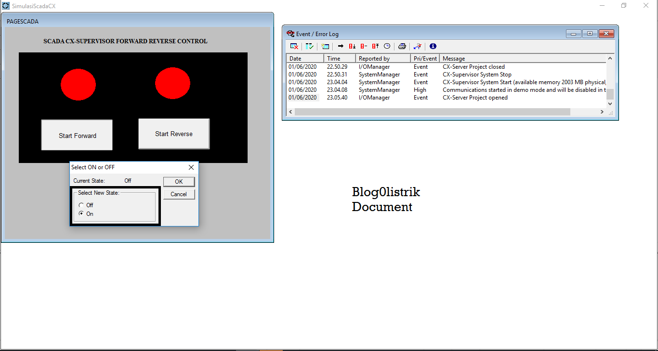Click the horizontal scrollbar thumb in Event Log
Viewport: 658px width, 351px height.
coord(432,112)
